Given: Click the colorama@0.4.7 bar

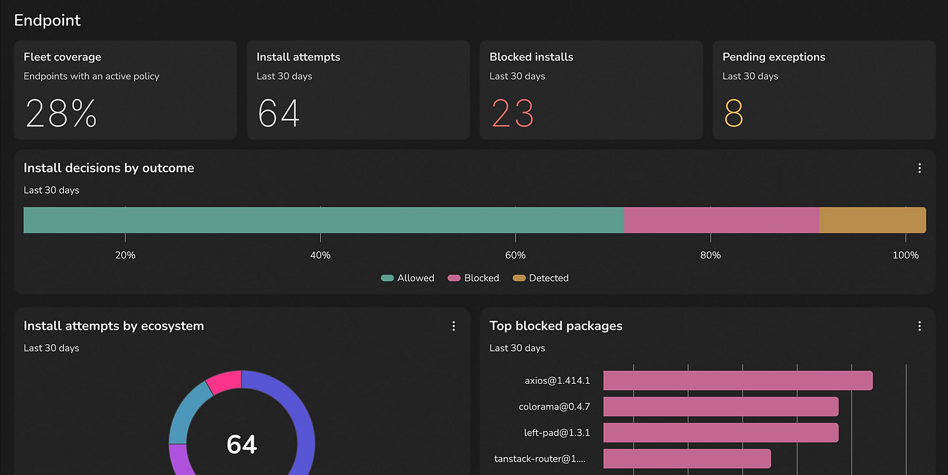Looking at the screenshot, I should click(721, 406).
